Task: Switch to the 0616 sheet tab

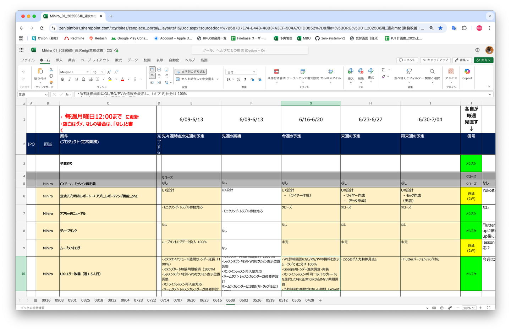Action: tap(217, 300)
